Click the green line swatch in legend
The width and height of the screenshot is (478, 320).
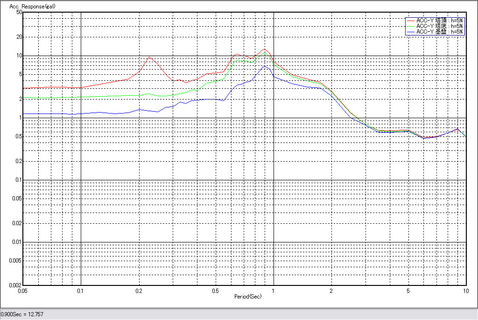[x=410, y=26]
